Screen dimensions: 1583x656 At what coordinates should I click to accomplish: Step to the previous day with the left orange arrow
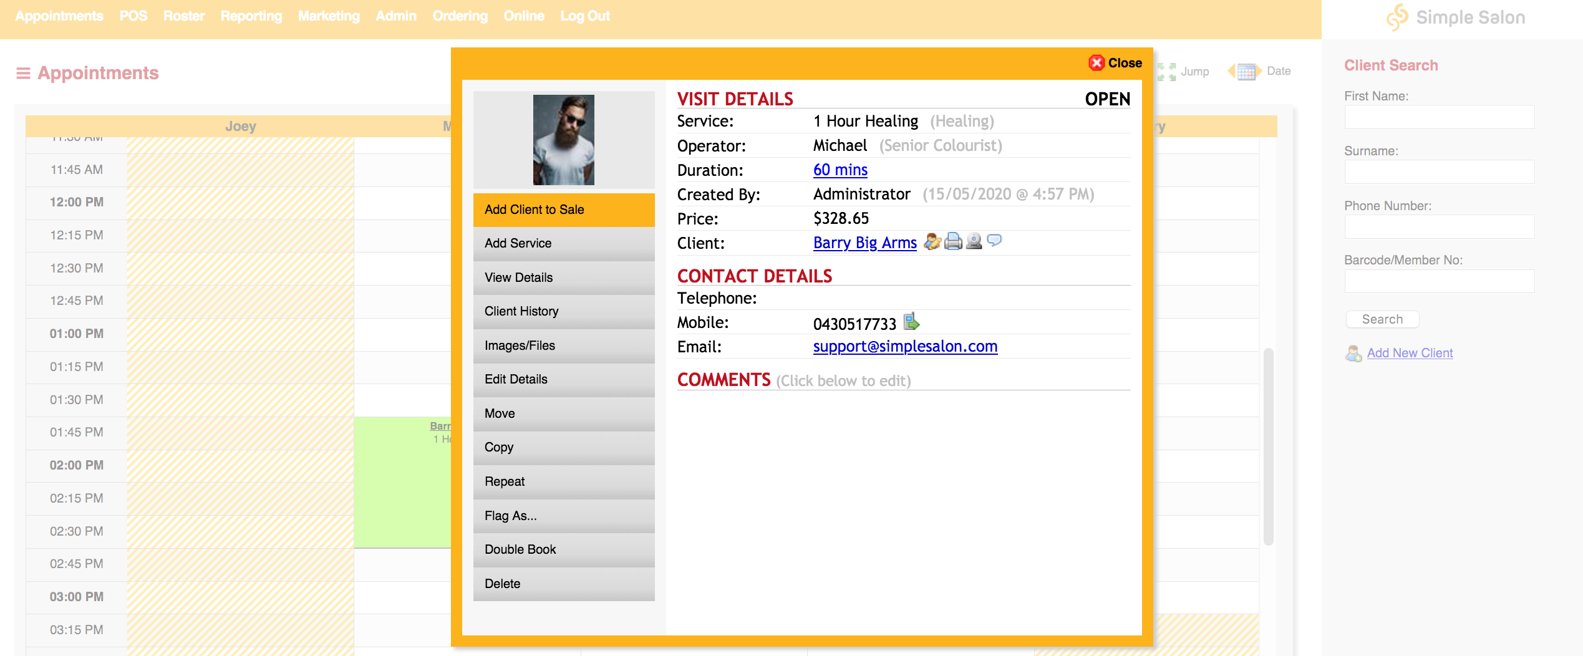1231,72
